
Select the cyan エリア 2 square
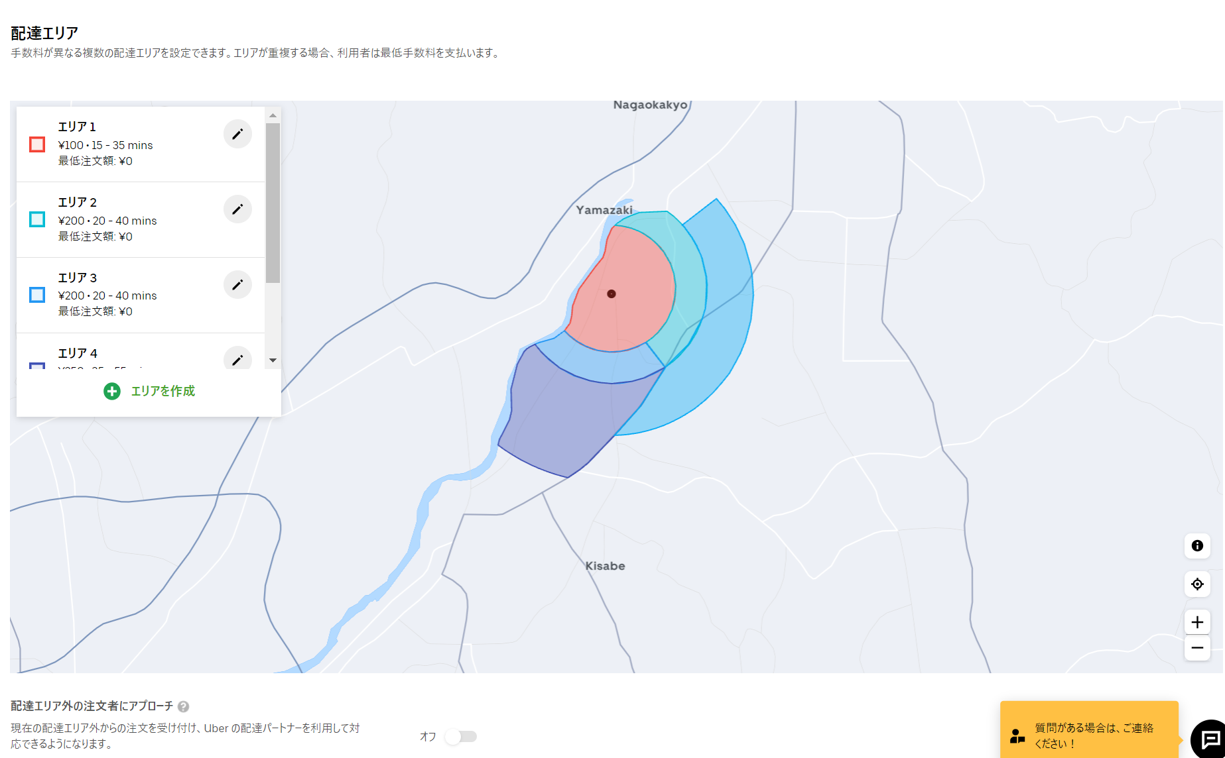(x=37, y=219)
